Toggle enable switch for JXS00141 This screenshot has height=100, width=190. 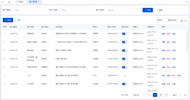click(124, 50)
